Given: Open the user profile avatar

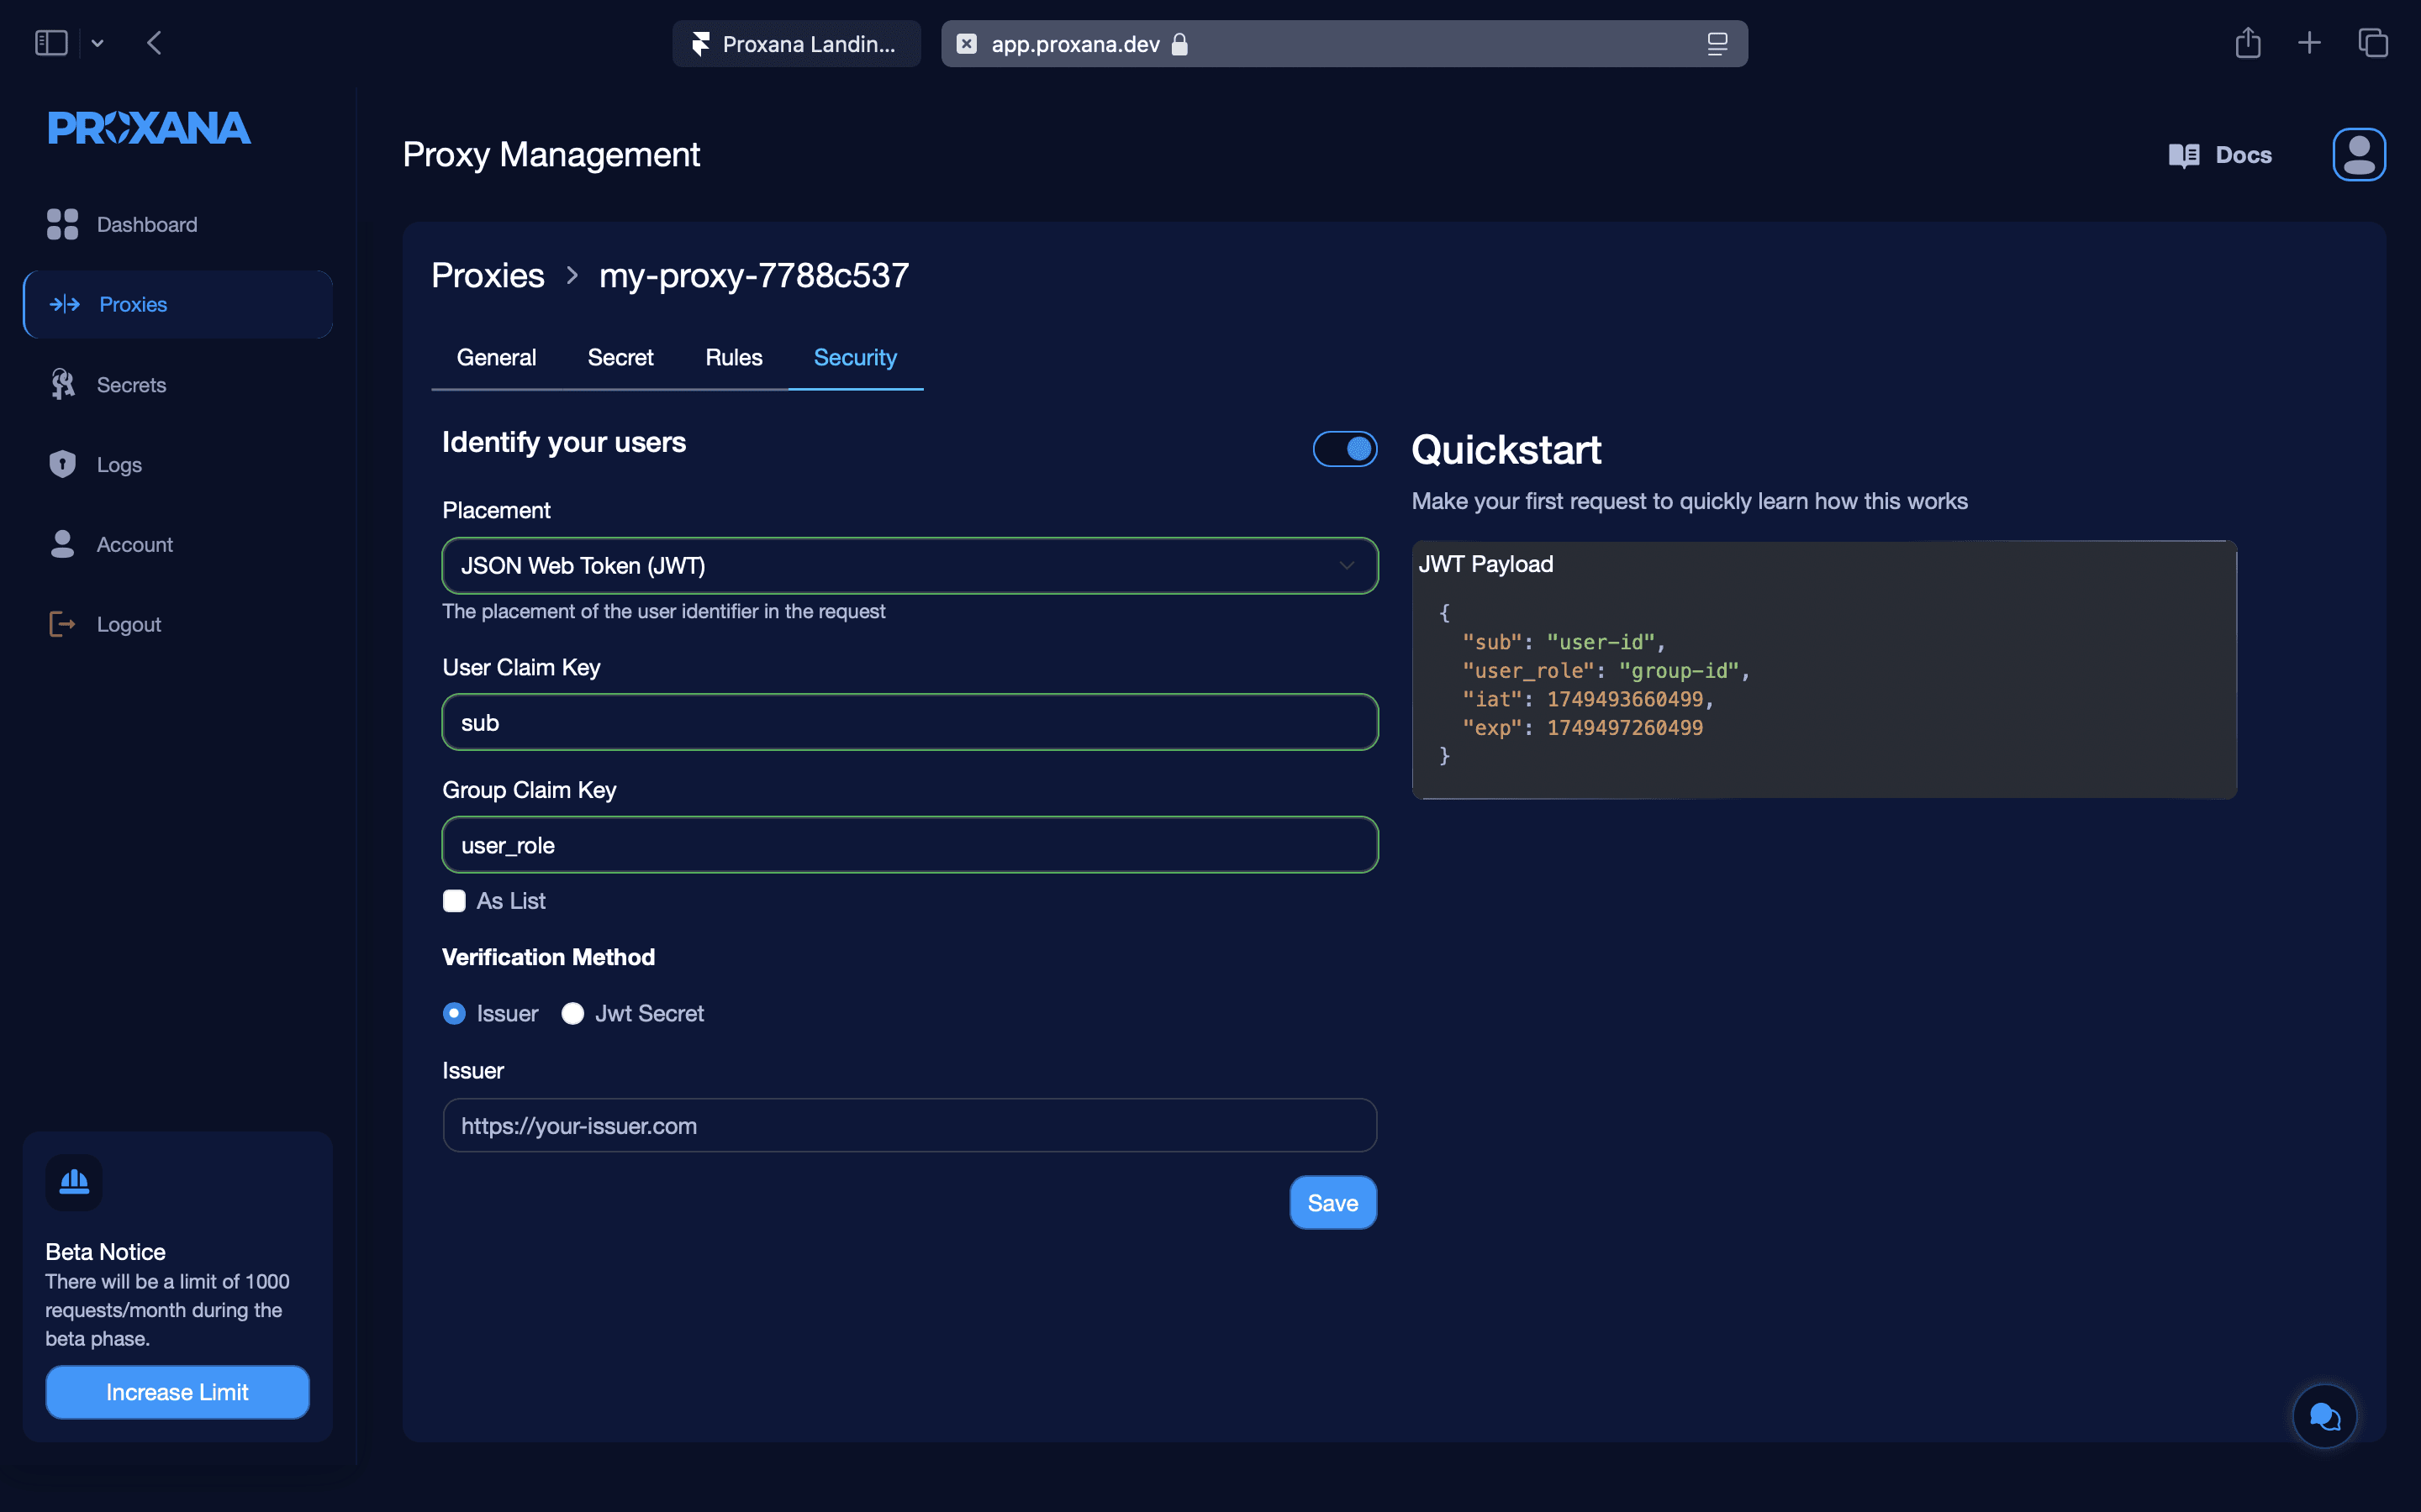Looking at the screenshot, I should (x=2359, y=155).
